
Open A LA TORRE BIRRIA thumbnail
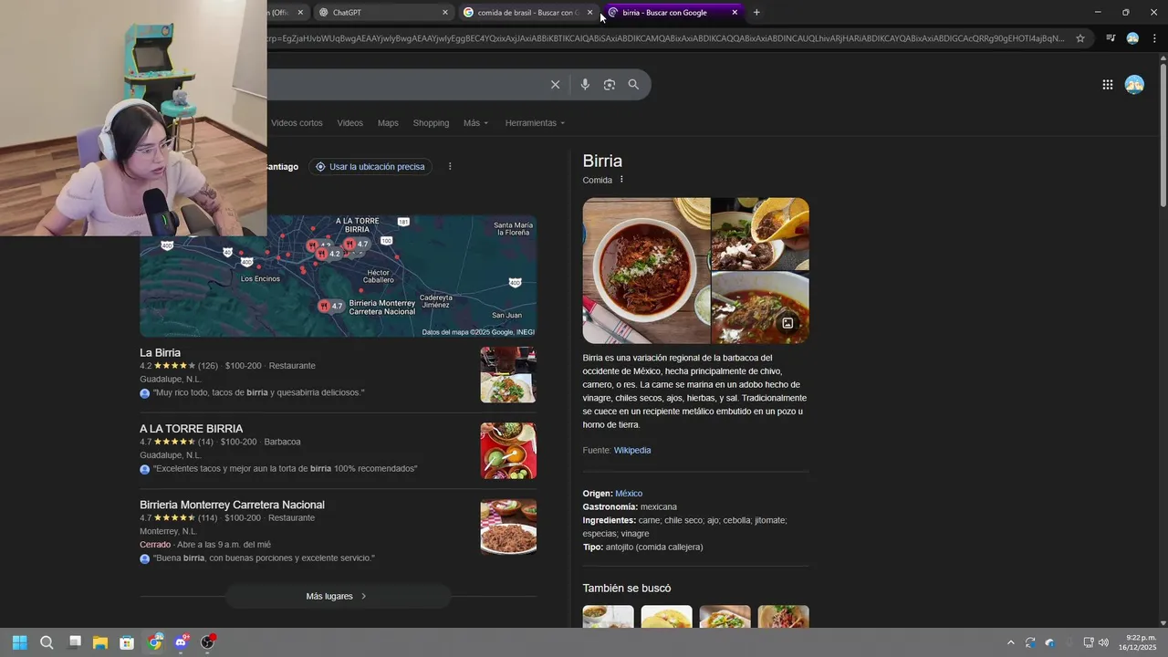pyautogui.click(x=508, y=451)
